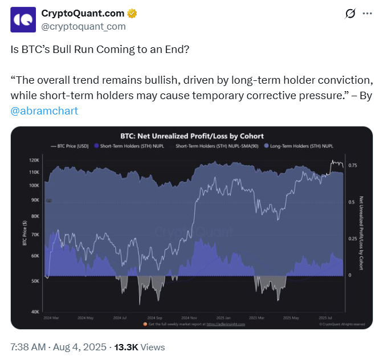
Task: Click the chart title text
Action: pyautogui.click(x=191, y=137)
